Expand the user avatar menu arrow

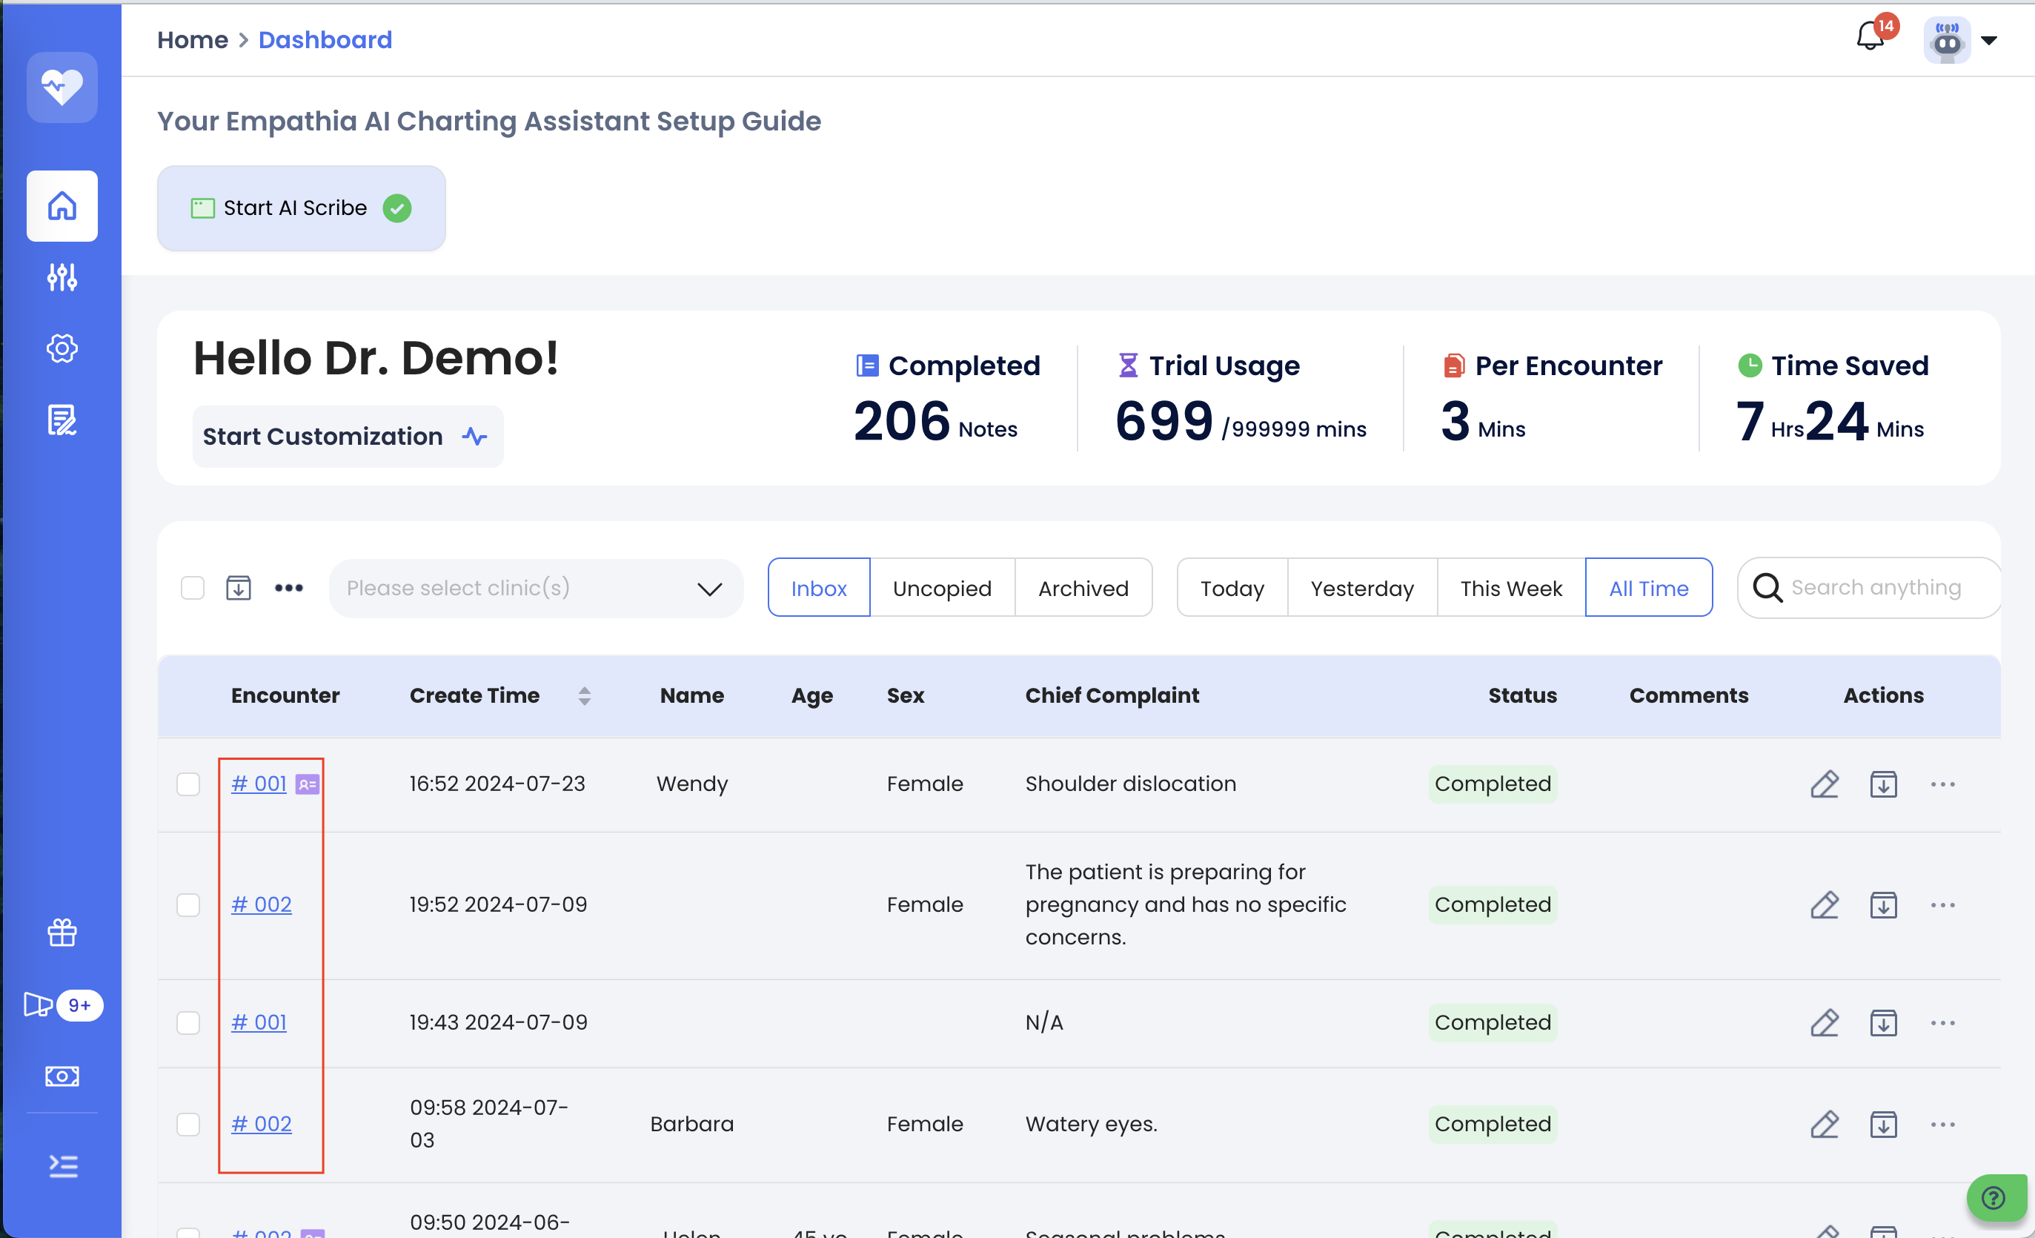1989,41
